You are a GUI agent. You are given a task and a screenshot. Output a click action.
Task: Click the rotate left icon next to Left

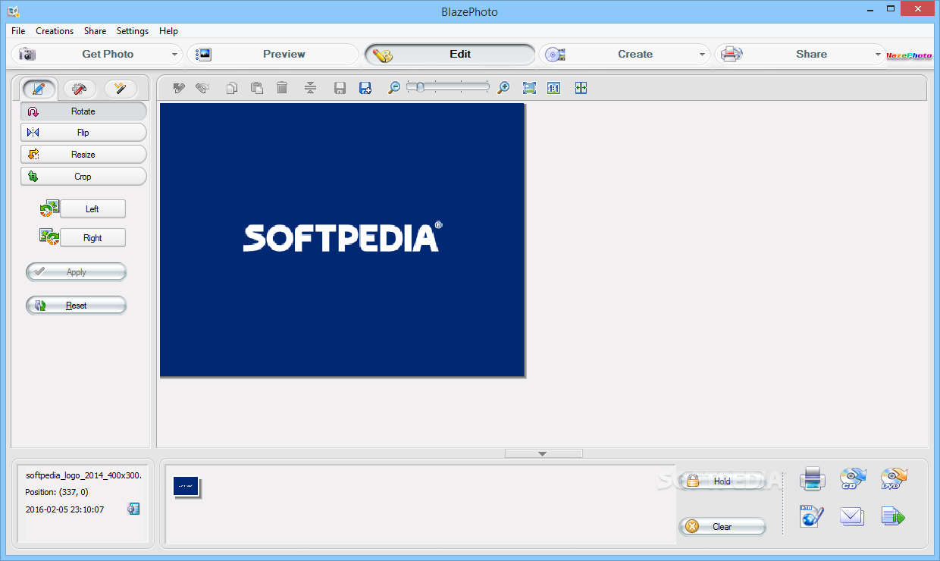coord(49,208)
